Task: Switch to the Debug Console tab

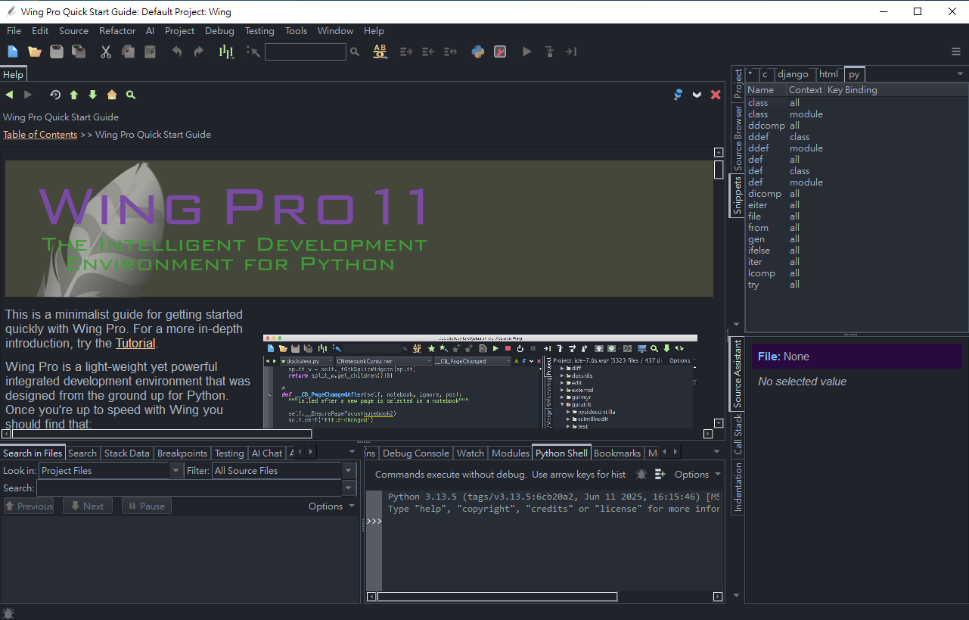Action: [x=415, y=453]
